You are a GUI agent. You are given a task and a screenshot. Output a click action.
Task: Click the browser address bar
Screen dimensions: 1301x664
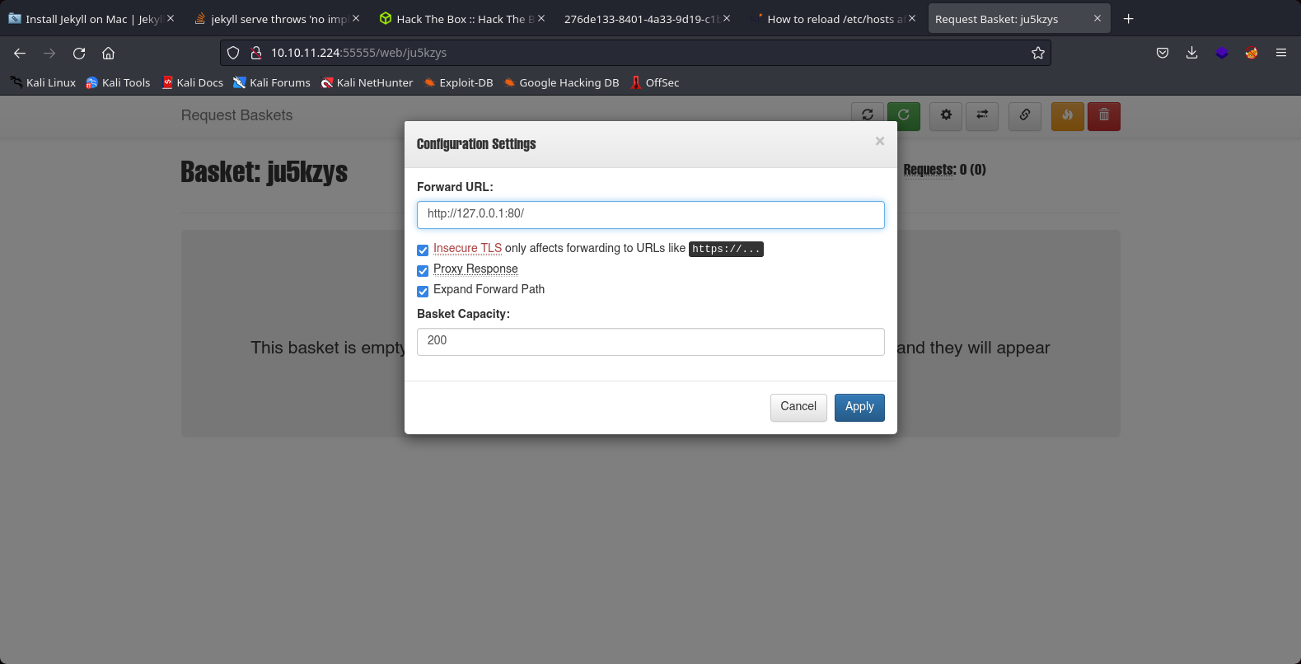click(634, 53)
